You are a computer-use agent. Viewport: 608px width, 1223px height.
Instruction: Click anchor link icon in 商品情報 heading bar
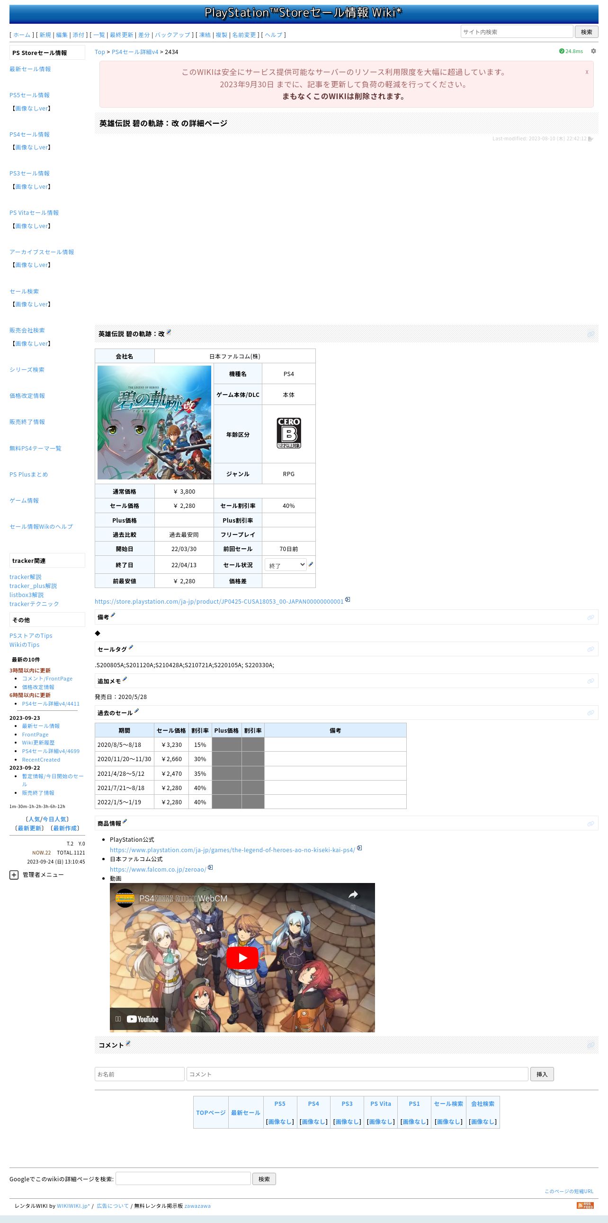pyautogui.click(x=590, y=824)
